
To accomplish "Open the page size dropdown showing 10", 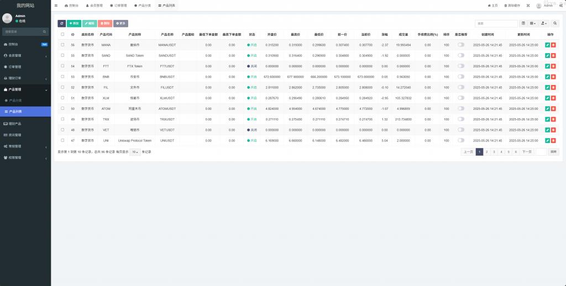I will coord(135,152).
